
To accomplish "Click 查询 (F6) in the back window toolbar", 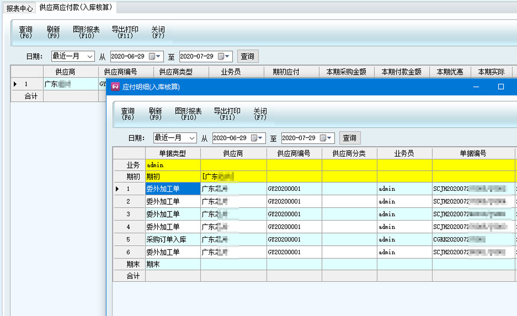I will point(26,33).
